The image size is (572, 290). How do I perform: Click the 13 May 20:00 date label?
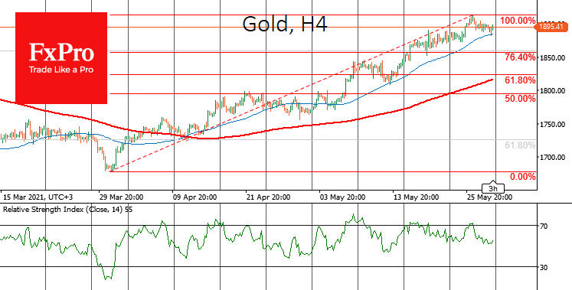pos(416,197)
